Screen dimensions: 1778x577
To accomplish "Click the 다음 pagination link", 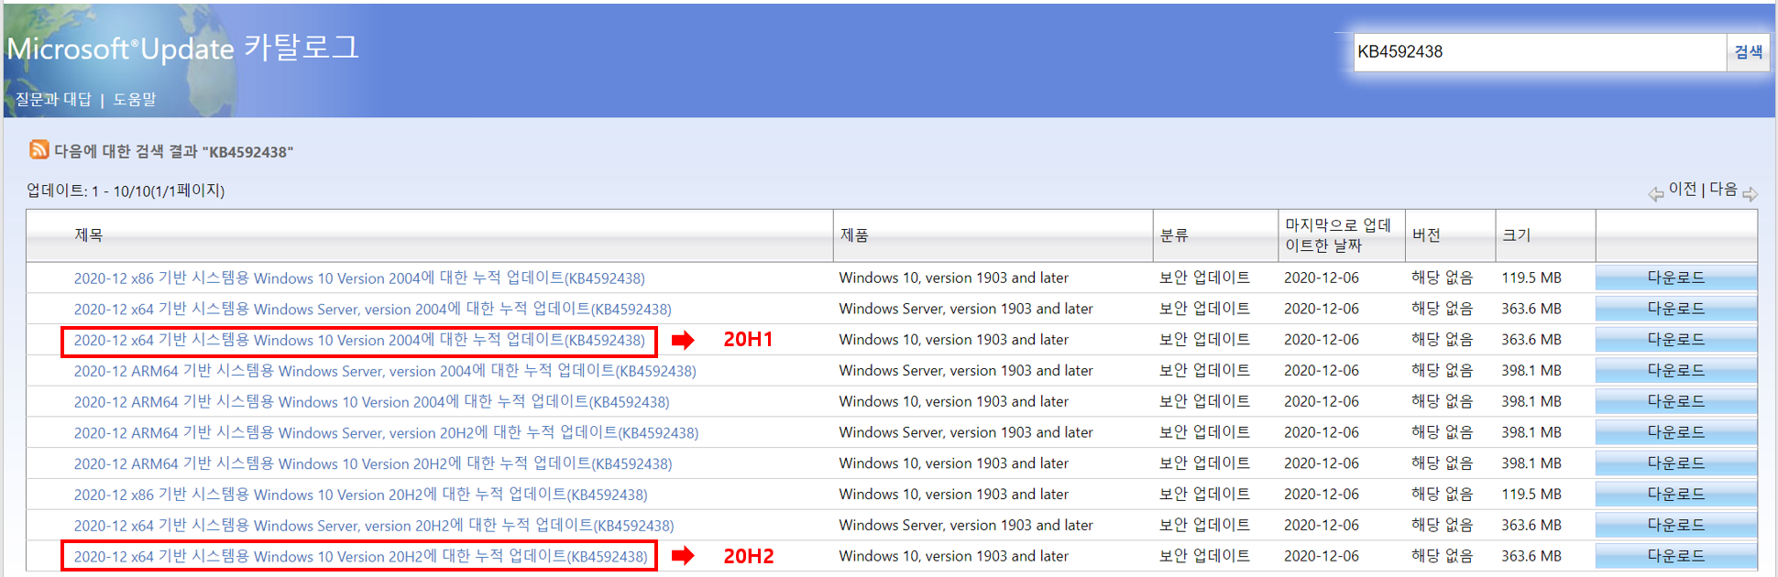I will [x=1723, y=189].
